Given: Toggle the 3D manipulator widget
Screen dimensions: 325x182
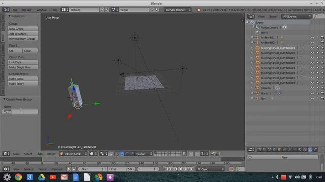Looking at the screenshot, I should 117,154.
